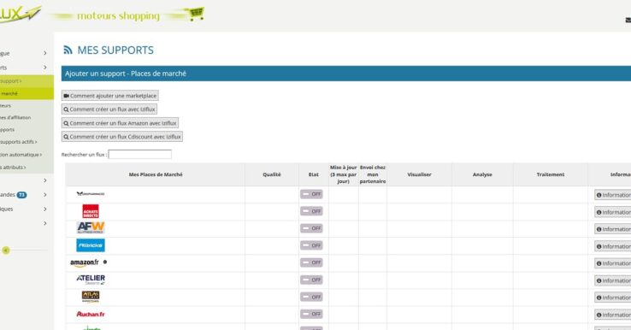Open Information for the Auchan.fr row
631x330 pixels.
tap(613, 315)
